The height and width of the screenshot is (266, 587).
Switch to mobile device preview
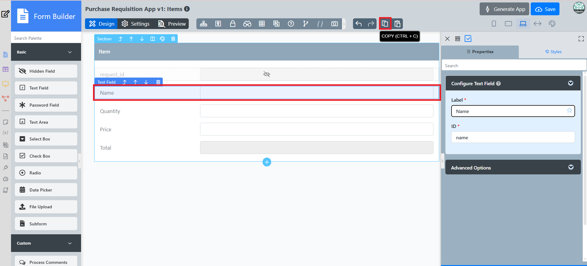click(494, 24)
